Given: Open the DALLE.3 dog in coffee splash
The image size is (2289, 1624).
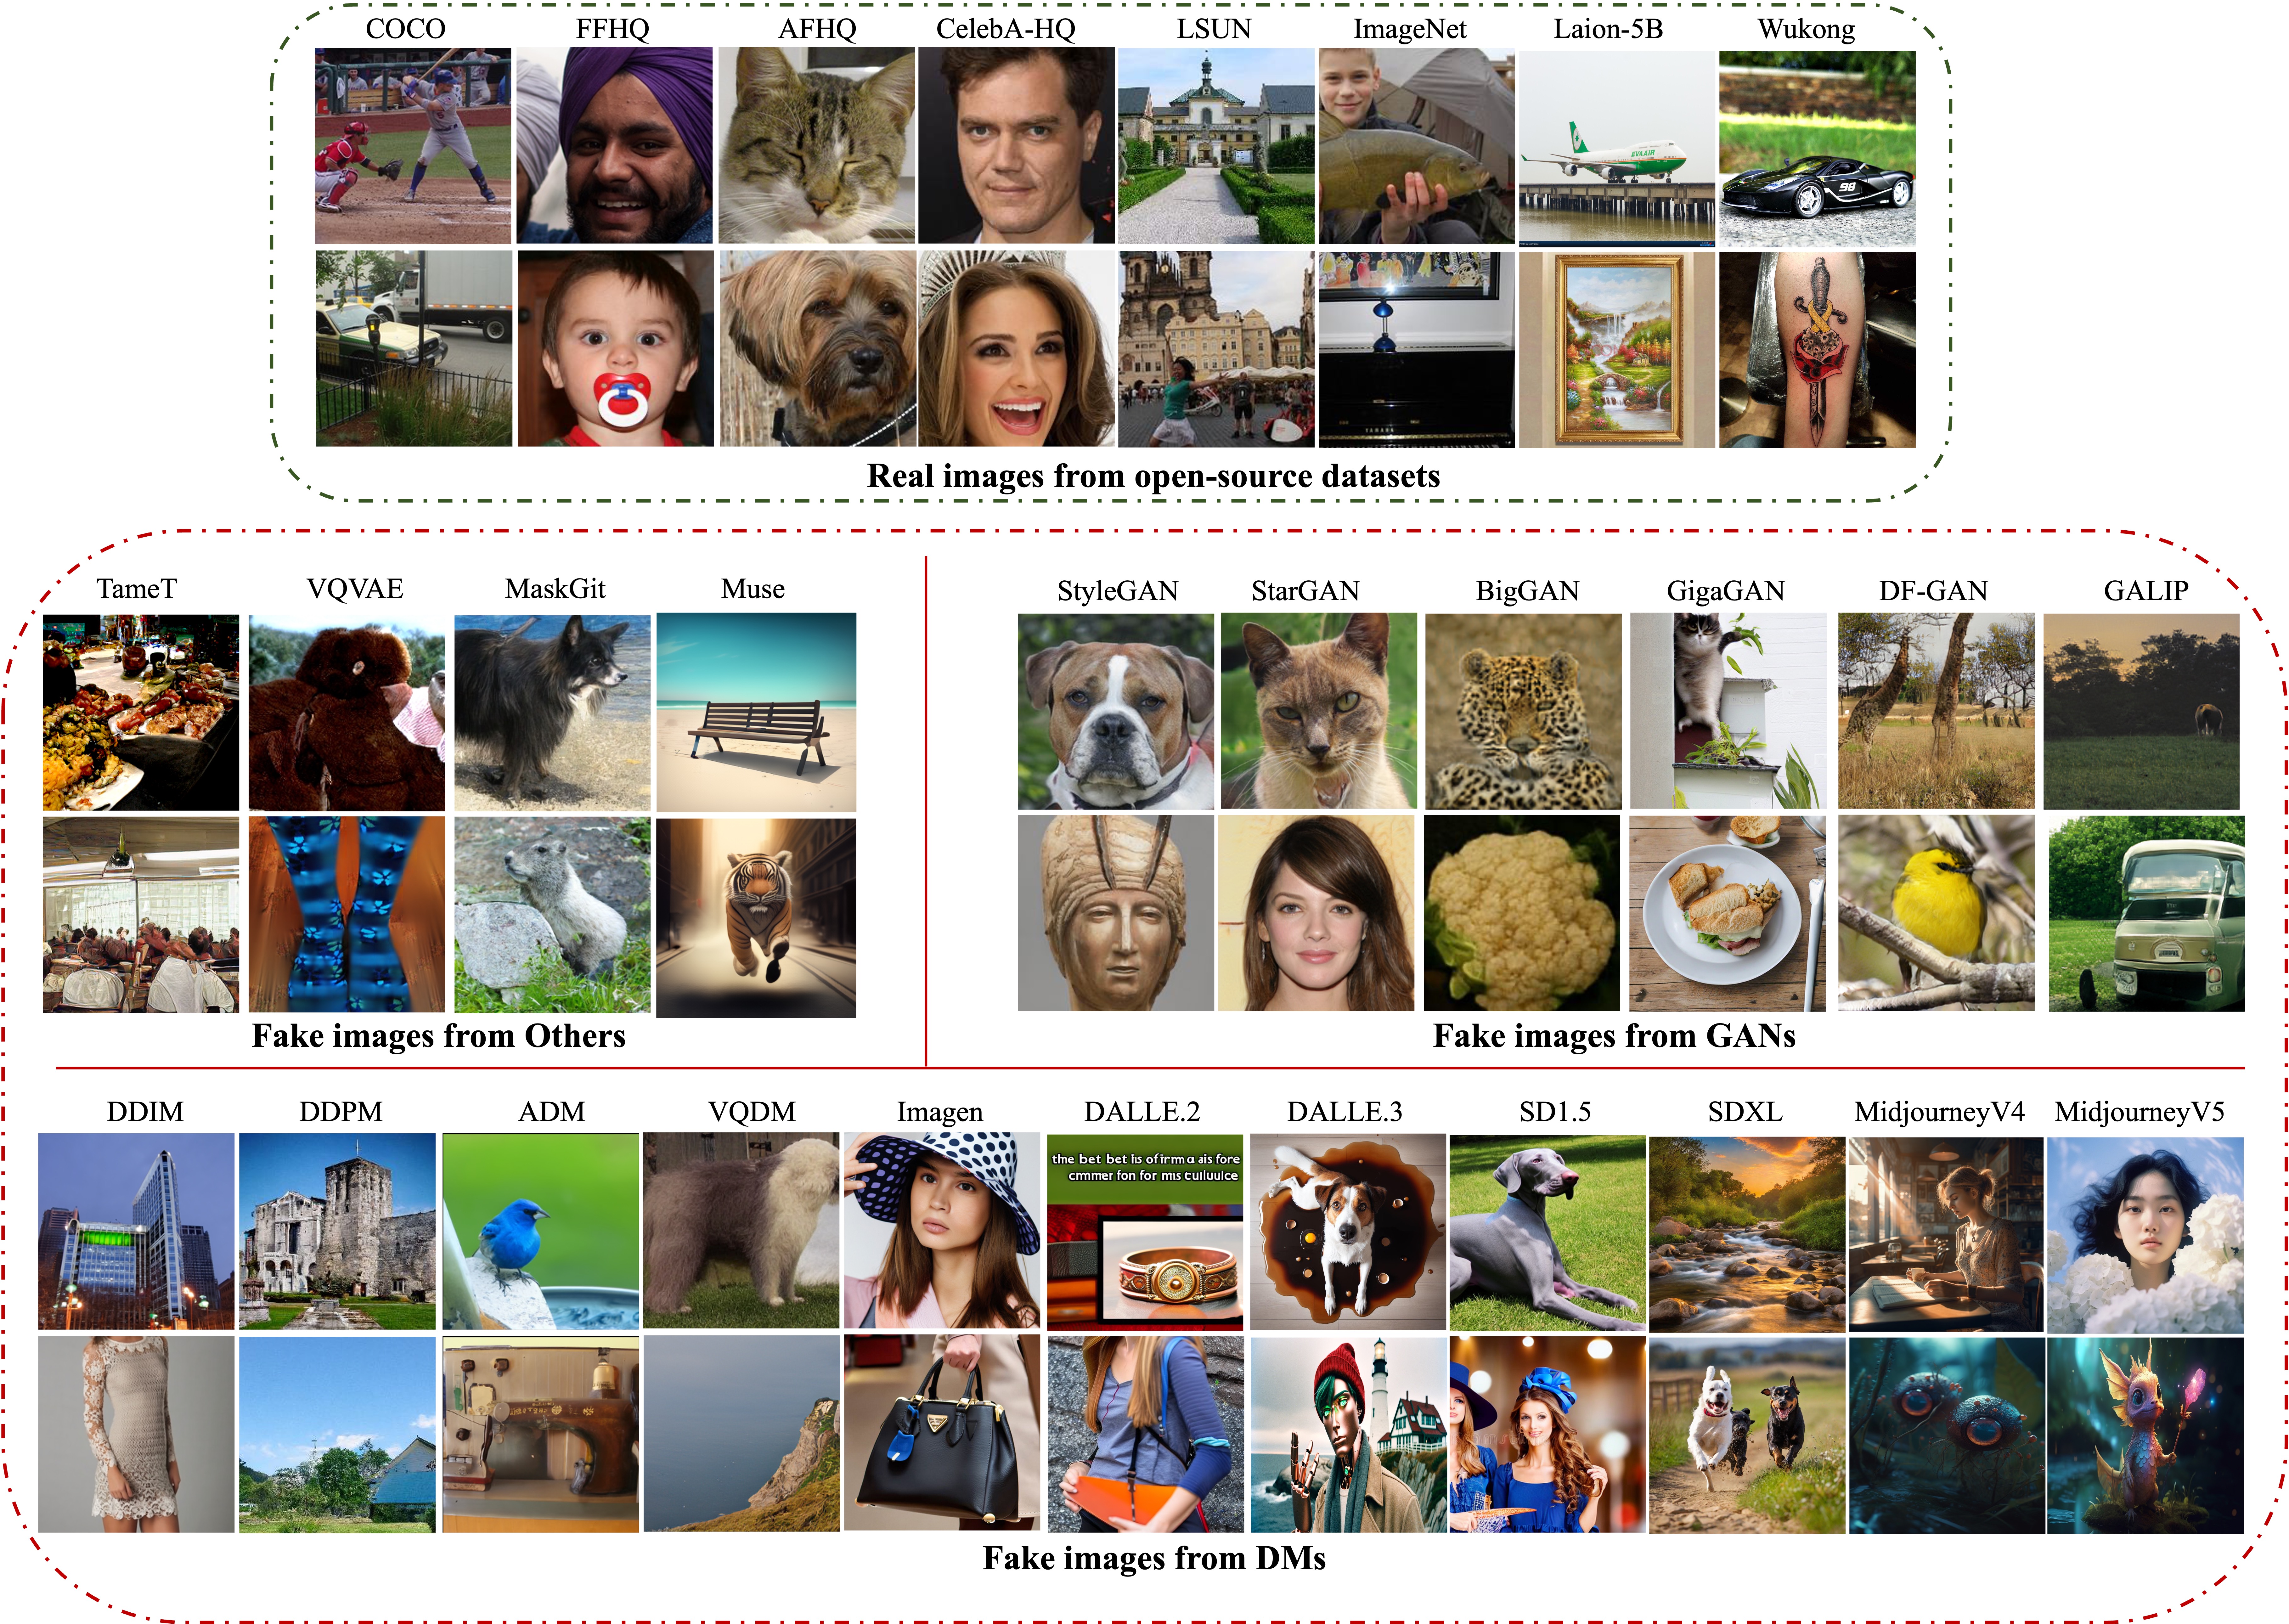Looking at the screenshot, I should [x=1348, y=1232].
